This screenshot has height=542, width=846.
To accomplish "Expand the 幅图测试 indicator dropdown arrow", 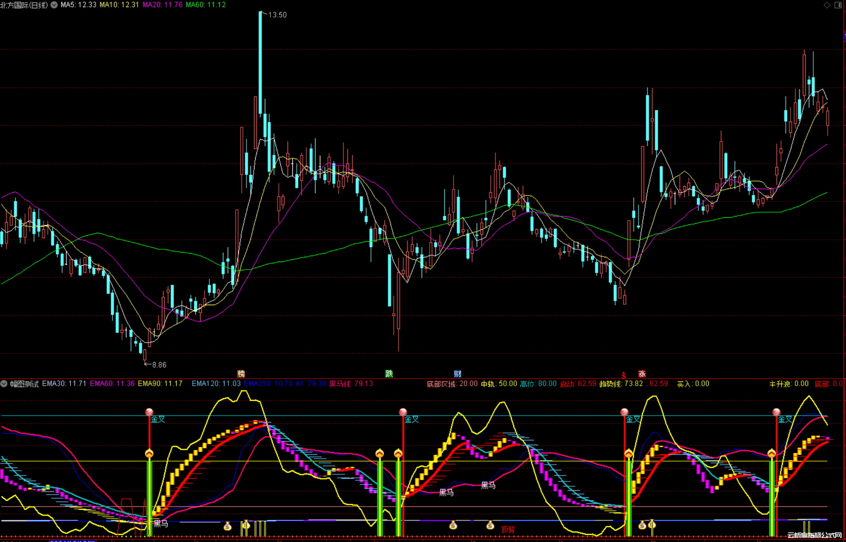I will point(4,384).
